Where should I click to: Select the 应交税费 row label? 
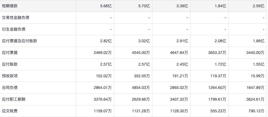click(x=10, y=111)
